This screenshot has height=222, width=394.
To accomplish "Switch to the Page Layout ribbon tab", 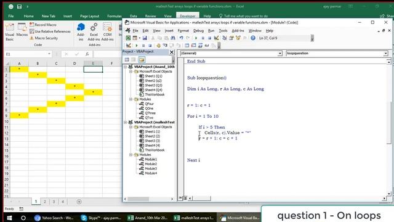I will pos(90,16).
